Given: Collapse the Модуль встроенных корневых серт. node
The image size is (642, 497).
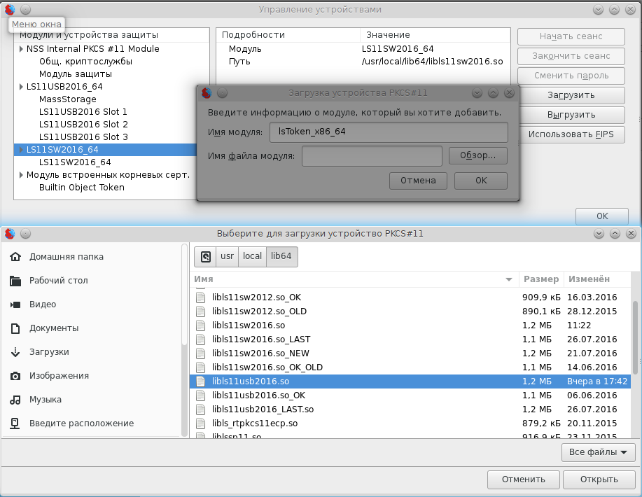Looking at the screenshot, I should (x=21, y=175).
